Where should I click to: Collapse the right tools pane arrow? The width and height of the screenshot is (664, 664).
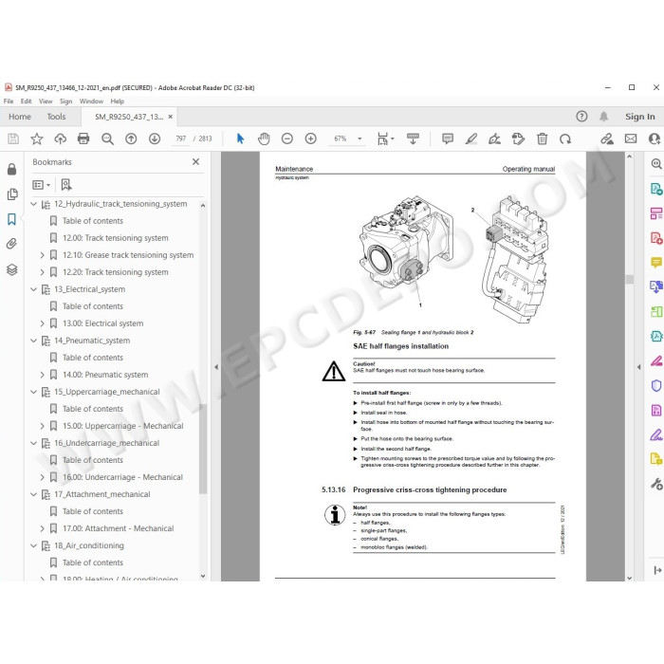(638, 367)
